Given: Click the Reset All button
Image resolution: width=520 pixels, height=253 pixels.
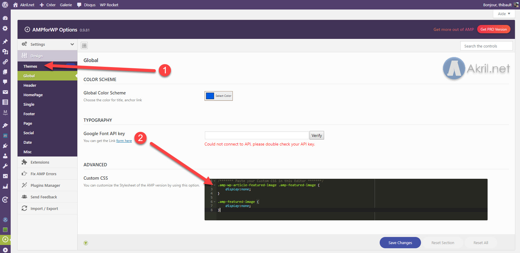Looking at the screenshot, I should click(x=481, y=243).
